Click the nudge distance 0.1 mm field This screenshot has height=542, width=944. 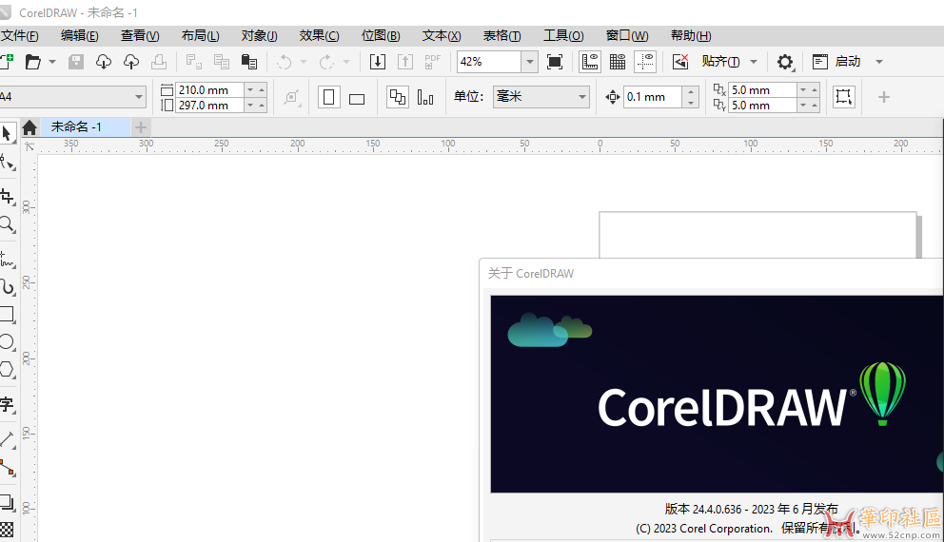653,96
